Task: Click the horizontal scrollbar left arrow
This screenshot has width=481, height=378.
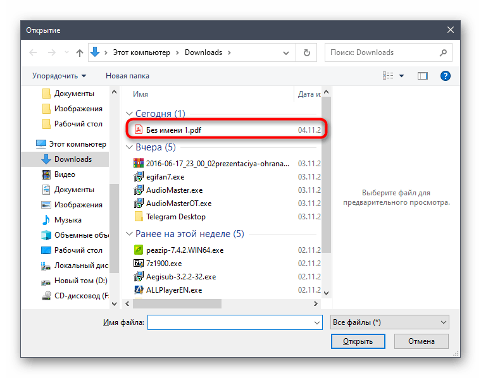Action: click(127, 303)
